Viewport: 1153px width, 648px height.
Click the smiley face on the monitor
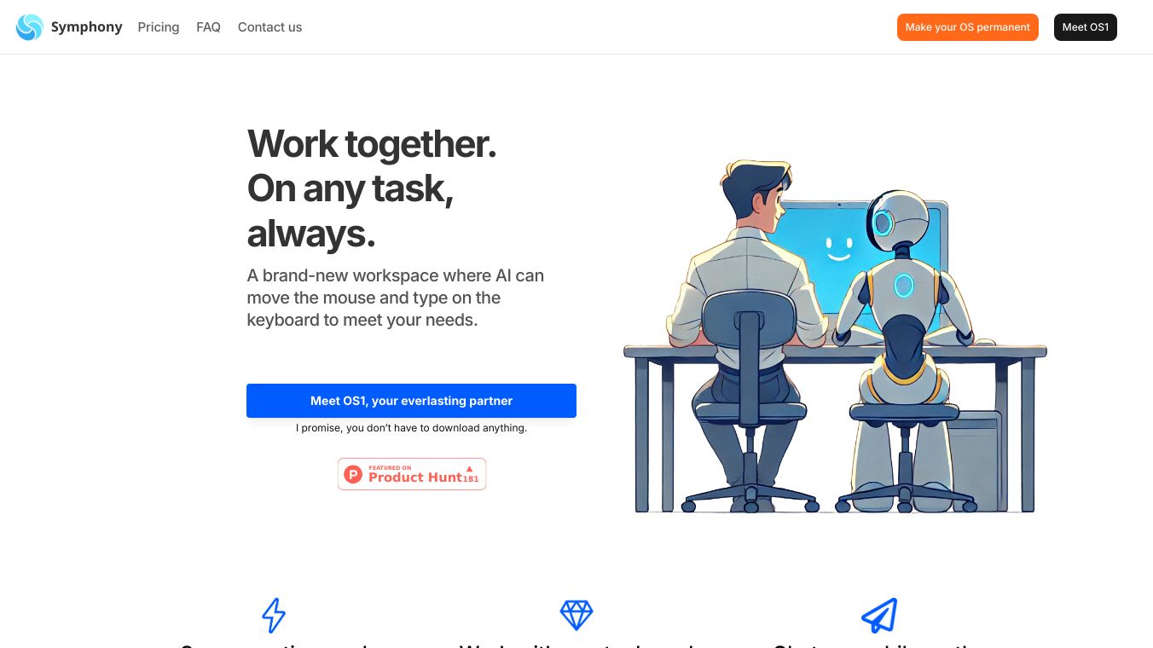838,249
